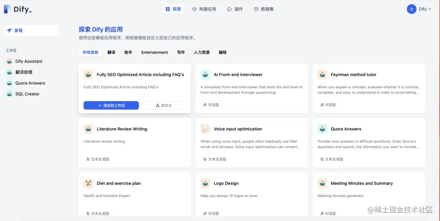
Task: Filter apps by 写作 category
Action: click(181, 52)
